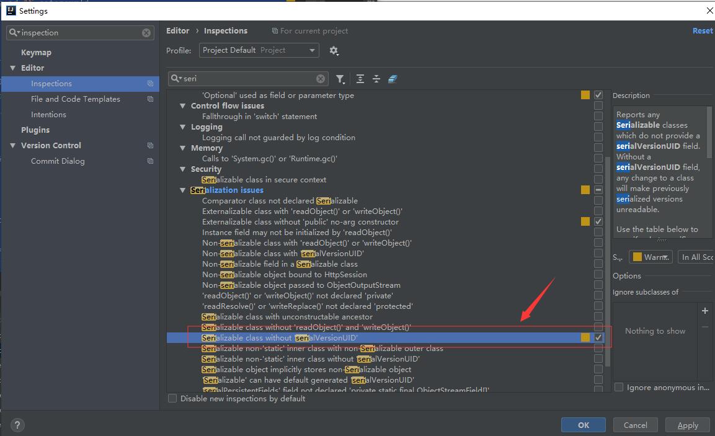Check 'Disable new inspections by default'
The height and width of the screenshot is (436, 715).
pyautogui.click(x=172, y=398)
